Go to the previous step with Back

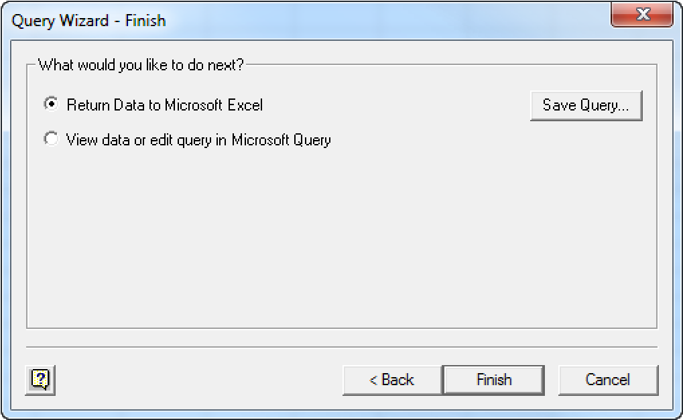(x=392, y=380)
